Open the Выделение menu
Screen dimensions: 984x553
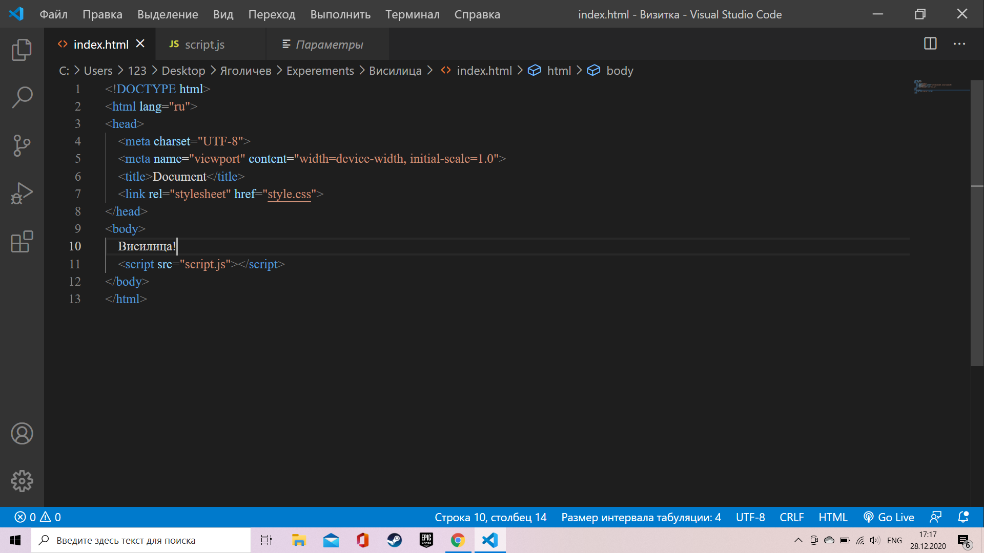pos(168,14)
